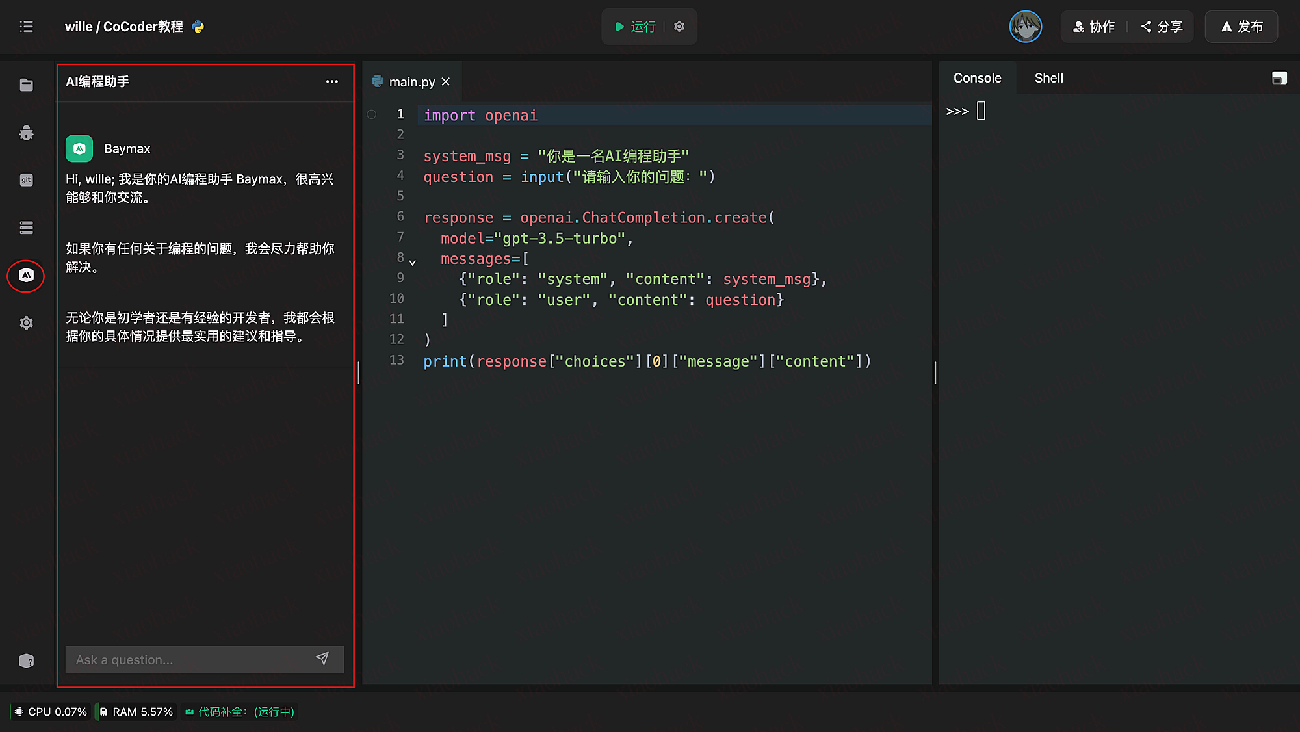This screenshot has width=1300, height=732.
Task: Collapse the messages block fold arrow
Action: 412,262
